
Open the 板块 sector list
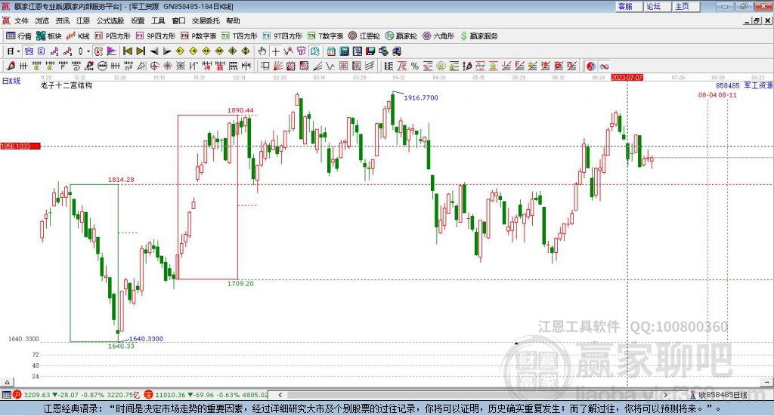click(49, 36)
